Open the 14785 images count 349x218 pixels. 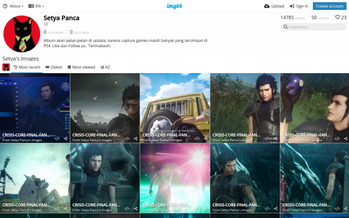pos(293,17)
